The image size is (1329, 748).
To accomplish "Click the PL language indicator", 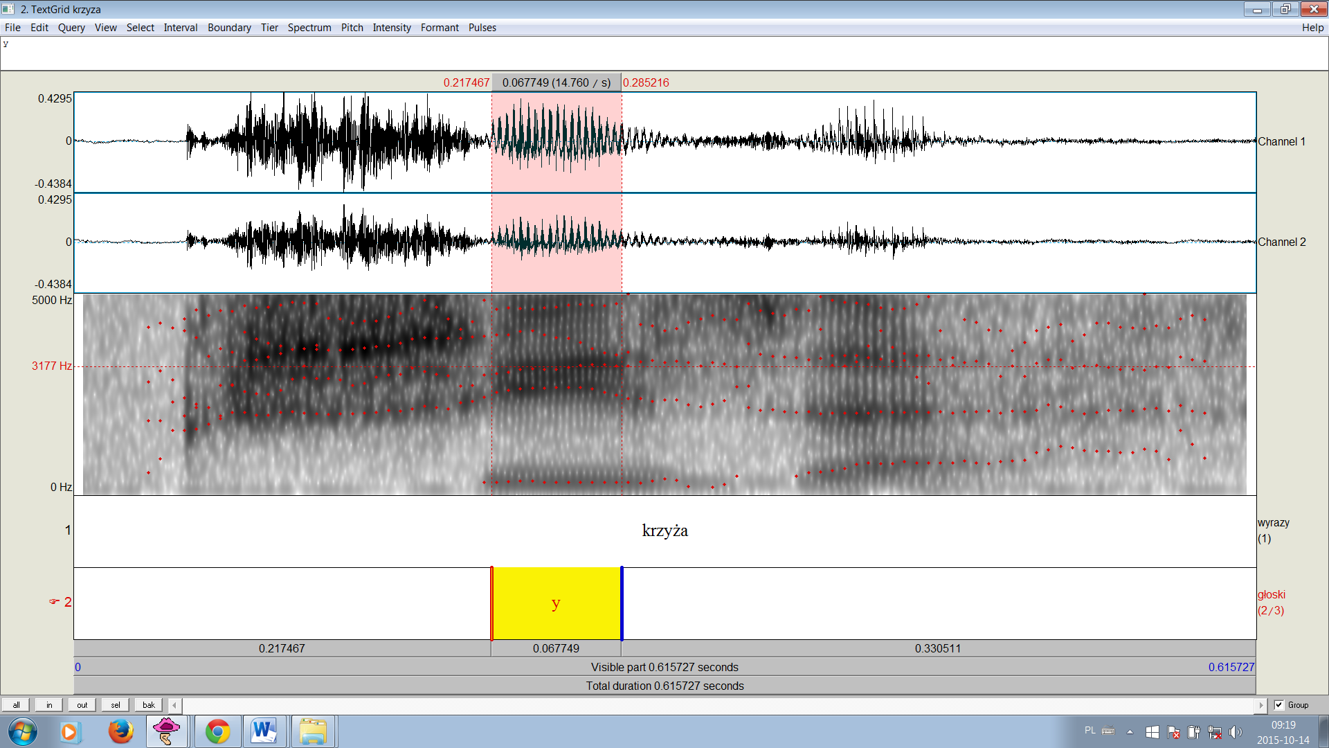I will [1090, 731].
